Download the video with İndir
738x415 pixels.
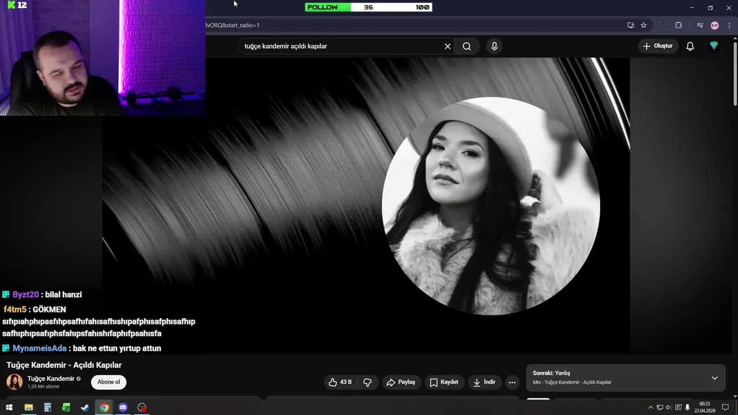tap(484, 382)
